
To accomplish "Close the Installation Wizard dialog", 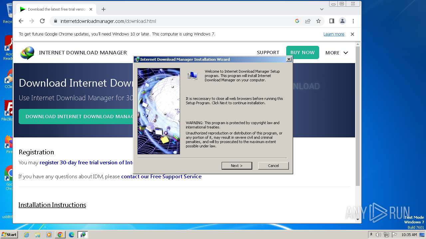I will [x=289, y=59].
